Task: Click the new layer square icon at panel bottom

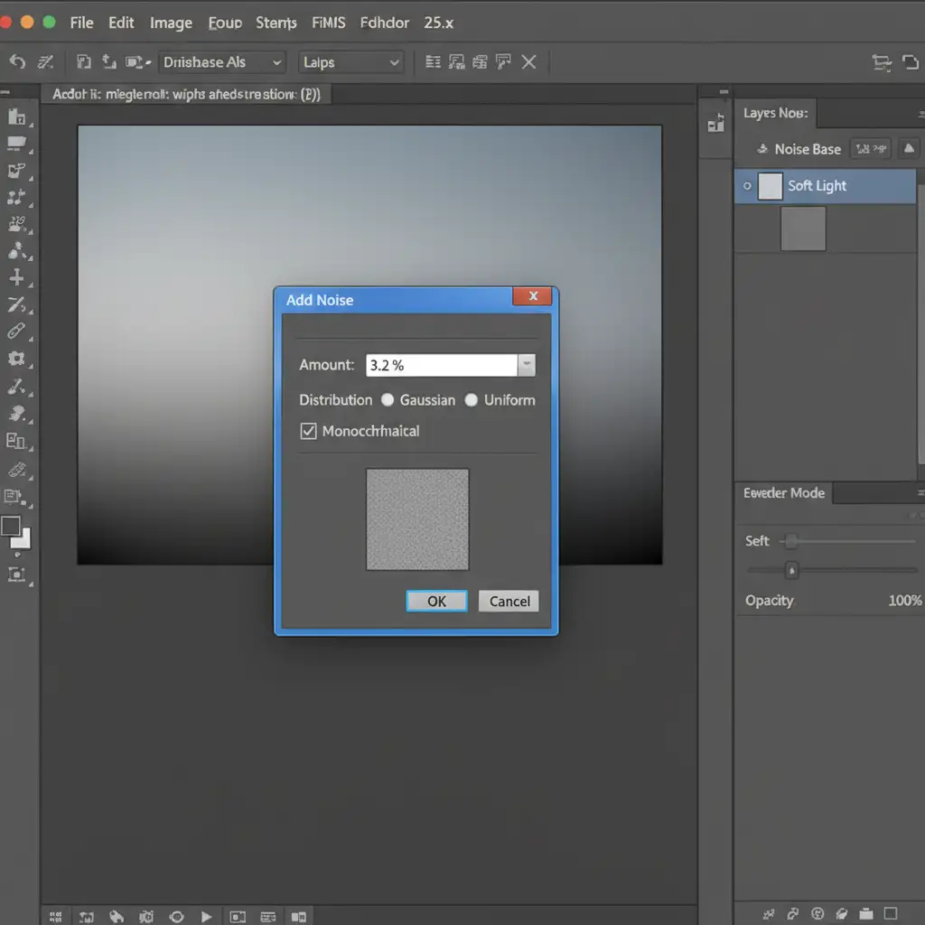Action: (891, 914)
